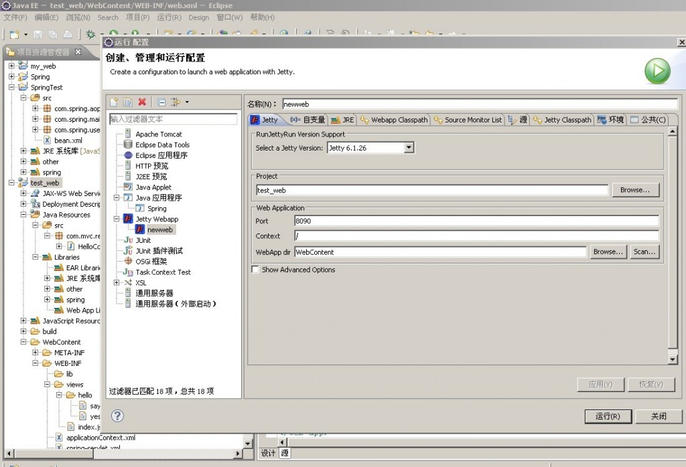Enable Show Advanced Options

[255, 269]
